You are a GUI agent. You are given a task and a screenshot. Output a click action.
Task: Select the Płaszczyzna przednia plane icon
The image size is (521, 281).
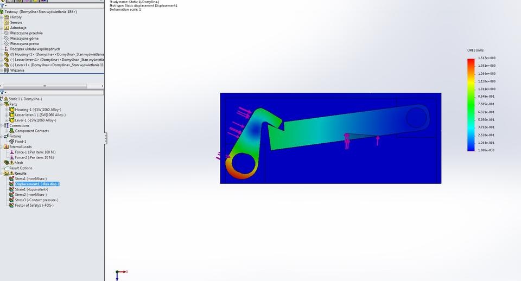[7, 33]
